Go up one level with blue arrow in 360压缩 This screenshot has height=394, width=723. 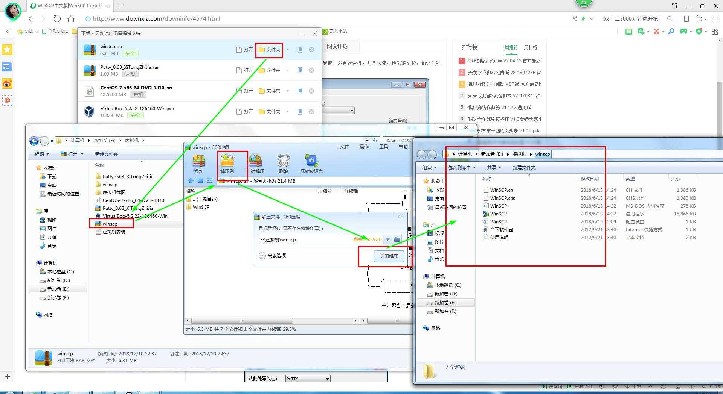coord(191,181)
